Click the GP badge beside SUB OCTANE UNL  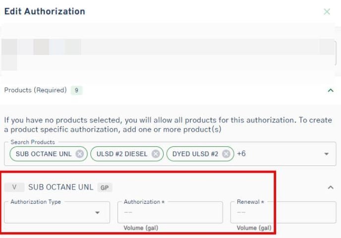[105, 188]
